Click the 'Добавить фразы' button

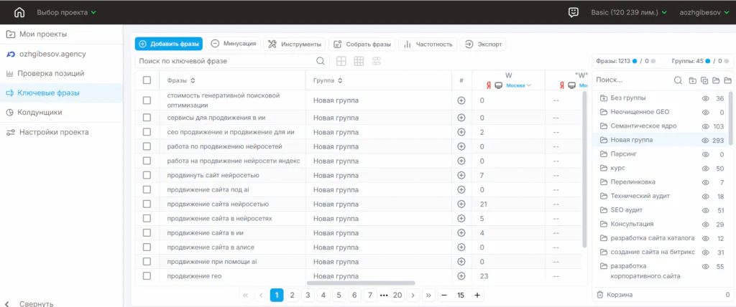click(x=168, y=44)
